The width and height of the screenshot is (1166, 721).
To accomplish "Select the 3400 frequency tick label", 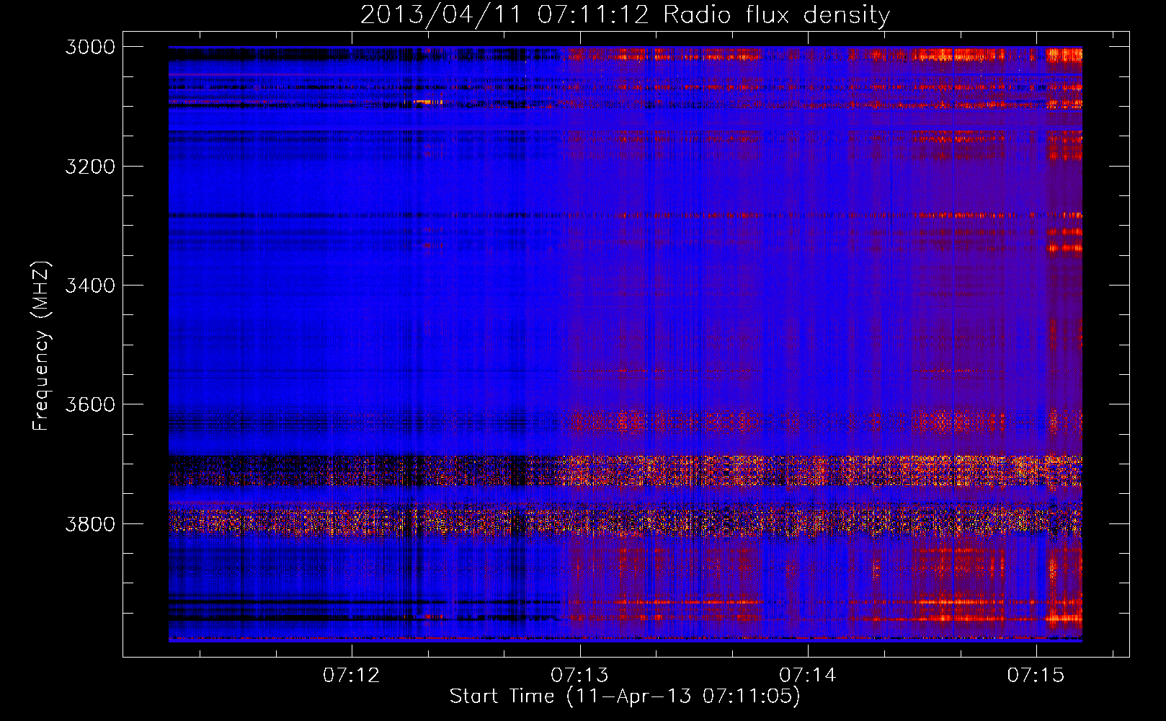I will tap(90, 286).
